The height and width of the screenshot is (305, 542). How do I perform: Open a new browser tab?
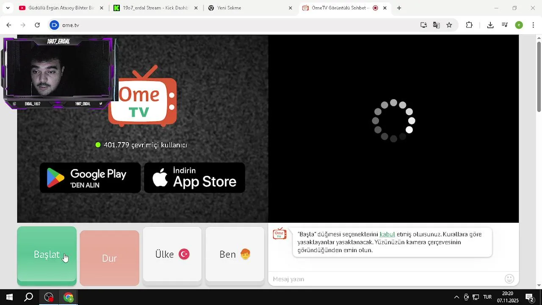pos(399,8)
